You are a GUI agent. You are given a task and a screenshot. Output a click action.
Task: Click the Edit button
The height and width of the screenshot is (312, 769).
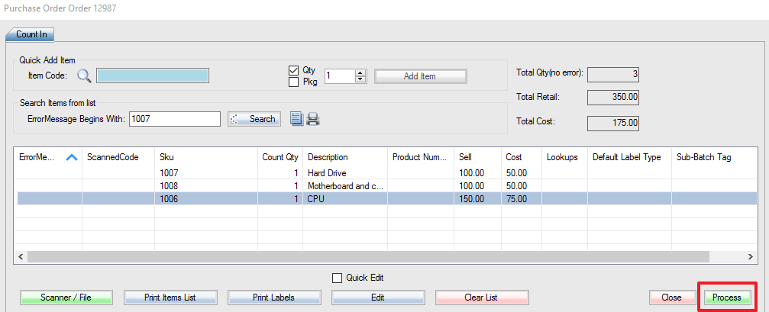[378, 298]
